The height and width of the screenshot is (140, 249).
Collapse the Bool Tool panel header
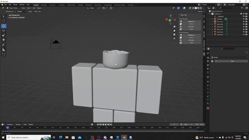coord(184,15)
